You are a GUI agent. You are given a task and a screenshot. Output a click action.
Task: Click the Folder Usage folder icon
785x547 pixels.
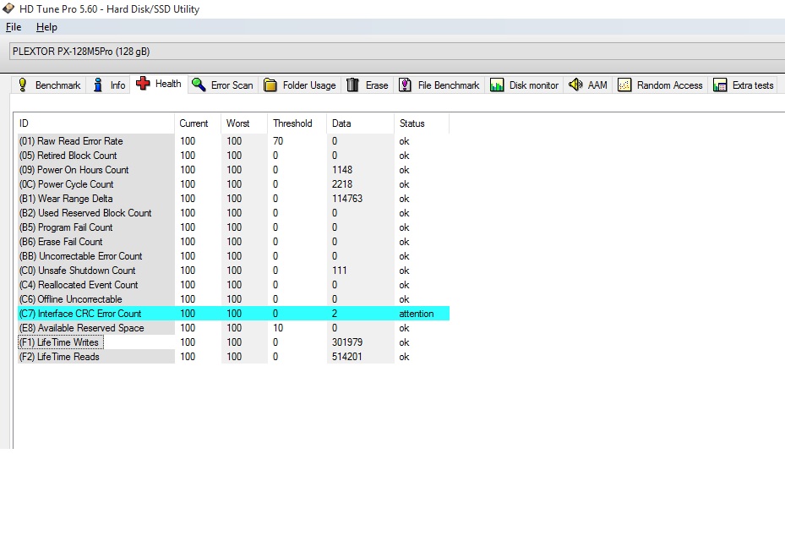[270, 85]
